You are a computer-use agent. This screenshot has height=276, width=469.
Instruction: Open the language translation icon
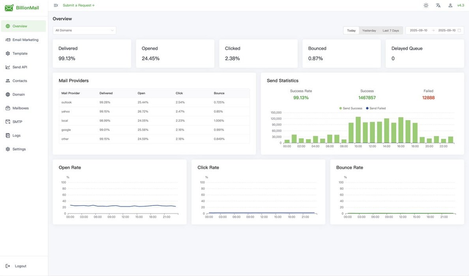pos(438,6)
